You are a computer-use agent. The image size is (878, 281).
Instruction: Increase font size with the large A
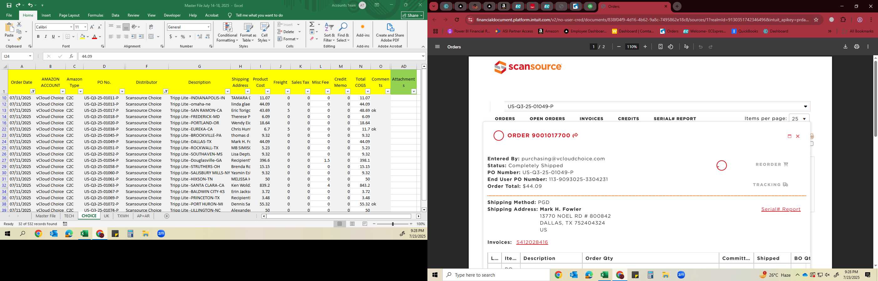(x=92, y=27)
